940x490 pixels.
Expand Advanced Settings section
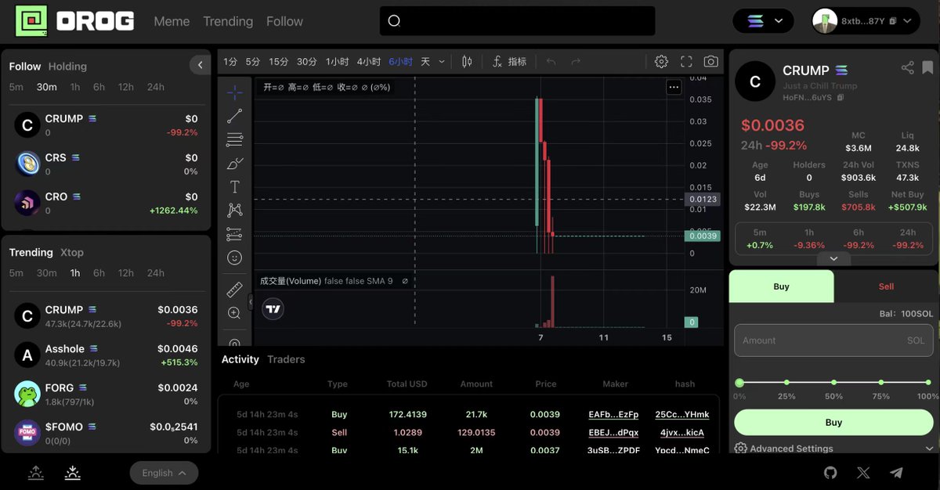(834, 449)
